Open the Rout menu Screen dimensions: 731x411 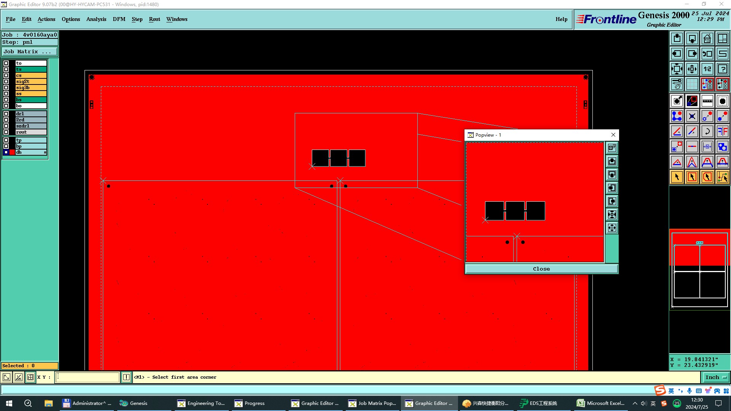[154, 19]
